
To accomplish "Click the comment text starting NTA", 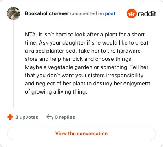I will [x=88, y=63].
